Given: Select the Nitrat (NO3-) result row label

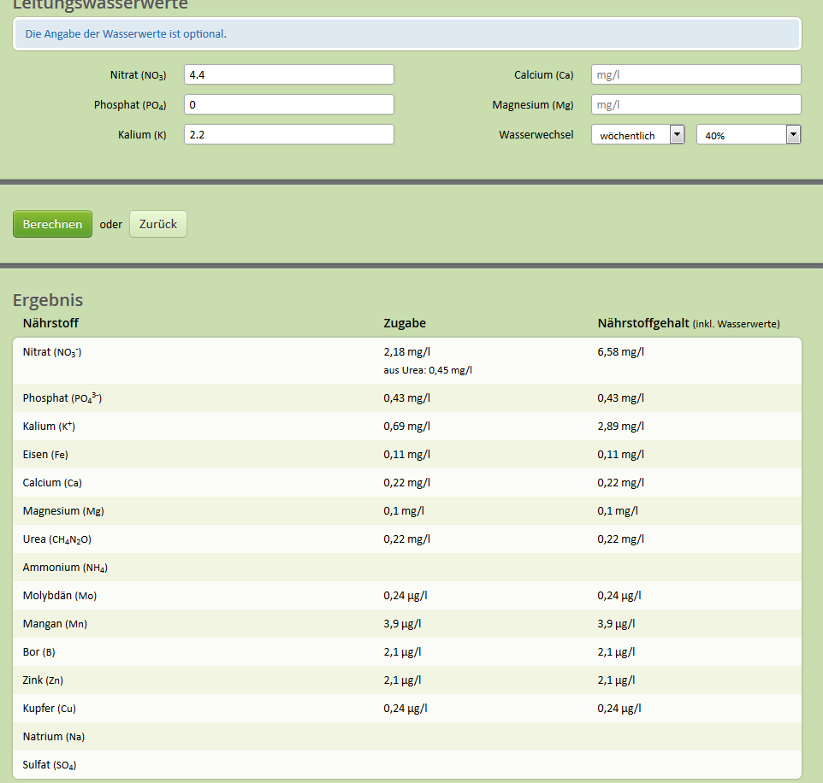Looking at the screenshot, I should point(52,352).
